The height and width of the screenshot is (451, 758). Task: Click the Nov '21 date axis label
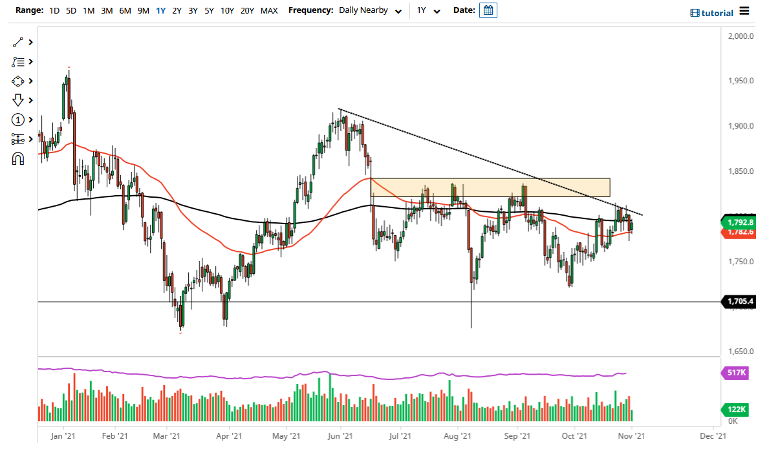[631, 436]
